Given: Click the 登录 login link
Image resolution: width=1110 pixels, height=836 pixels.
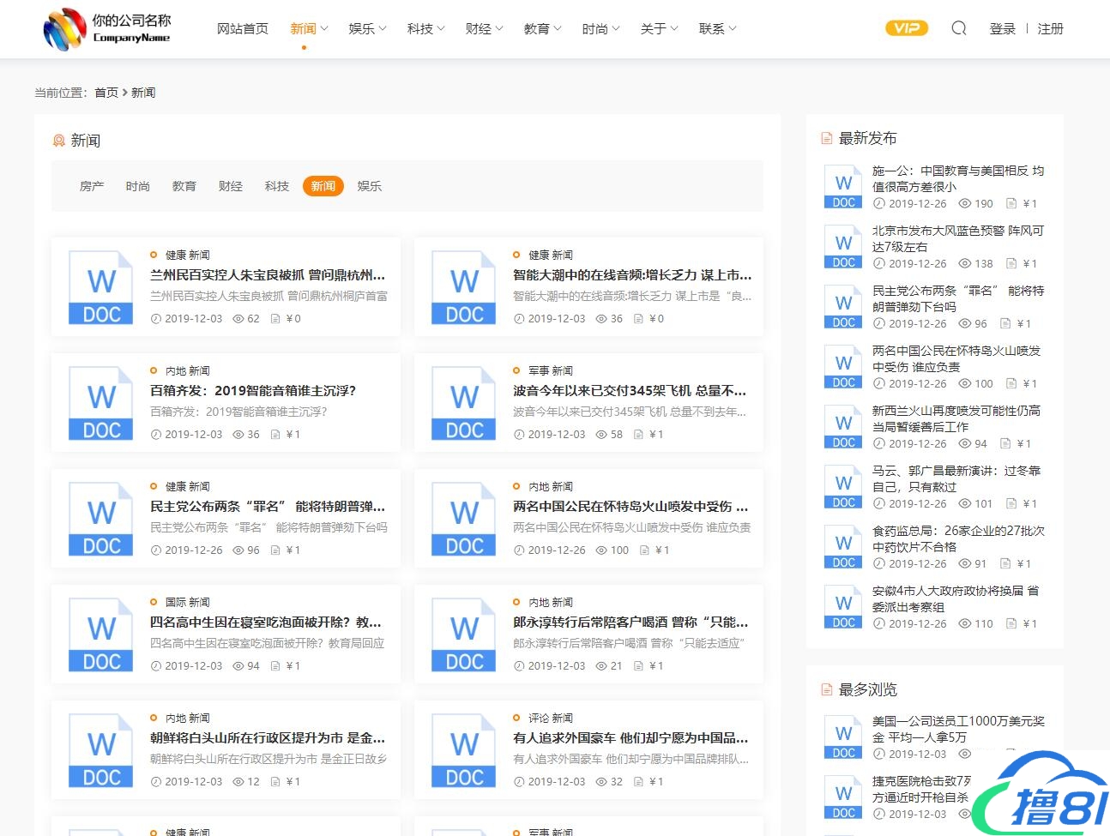Looking at the screenshot, I should pyautogui.click(x=1002, y=29).
